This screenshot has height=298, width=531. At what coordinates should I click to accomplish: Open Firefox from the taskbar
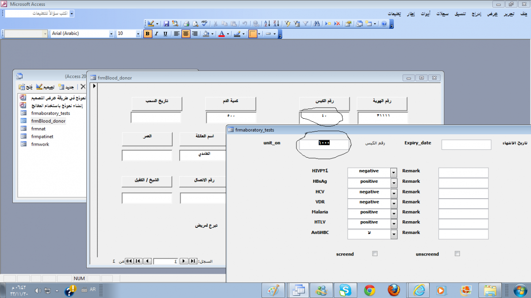click(393, 290)
